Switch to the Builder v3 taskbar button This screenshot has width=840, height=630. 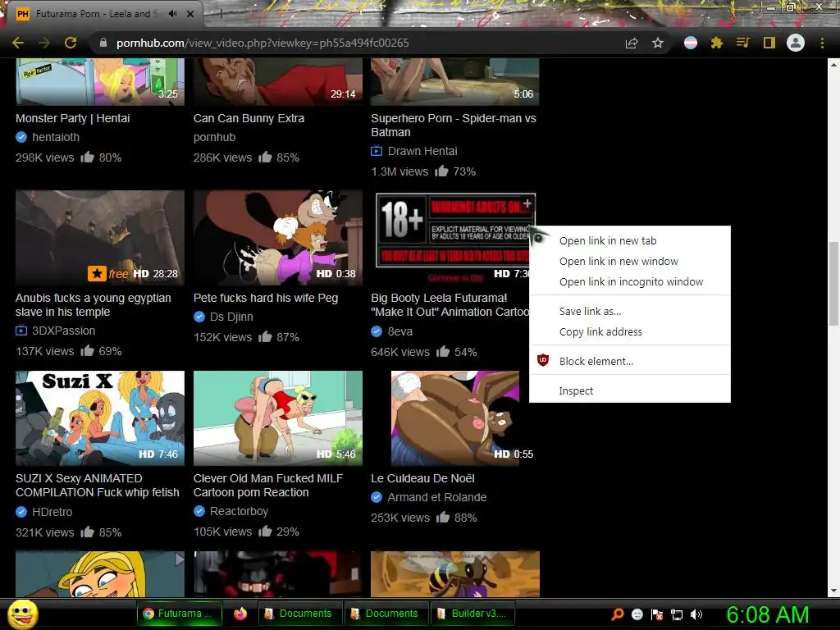[472, 614]
